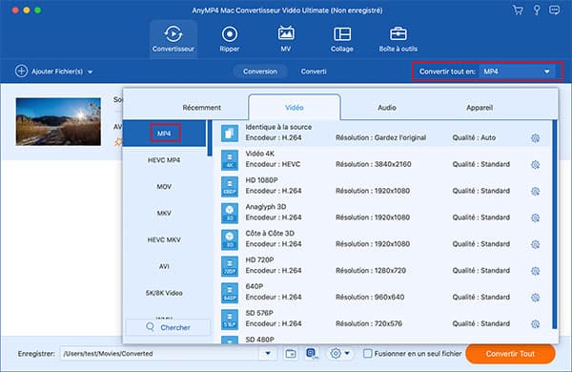Open the Convertir tout en MP4 dropdown
Image resolution: width=572 pixels, height=372 pixels.
coord(517,72)
